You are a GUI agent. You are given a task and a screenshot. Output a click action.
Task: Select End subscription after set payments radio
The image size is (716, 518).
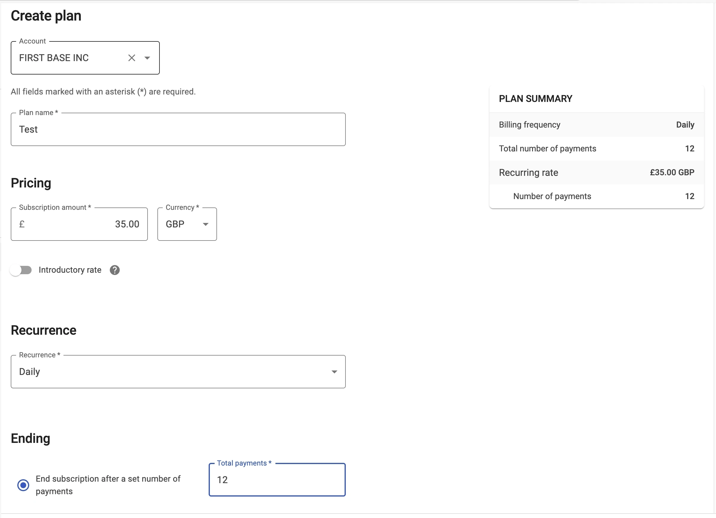point(23,485)
